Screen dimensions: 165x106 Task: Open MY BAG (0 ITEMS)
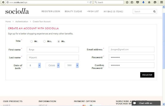pyautogui.click(x=113, y=12)
